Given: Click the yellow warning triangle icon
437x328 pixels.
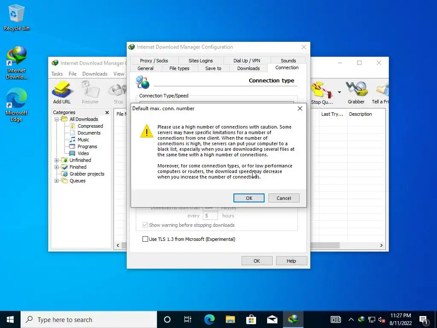Looking at the screenshot, I should [x=147, y=131].
